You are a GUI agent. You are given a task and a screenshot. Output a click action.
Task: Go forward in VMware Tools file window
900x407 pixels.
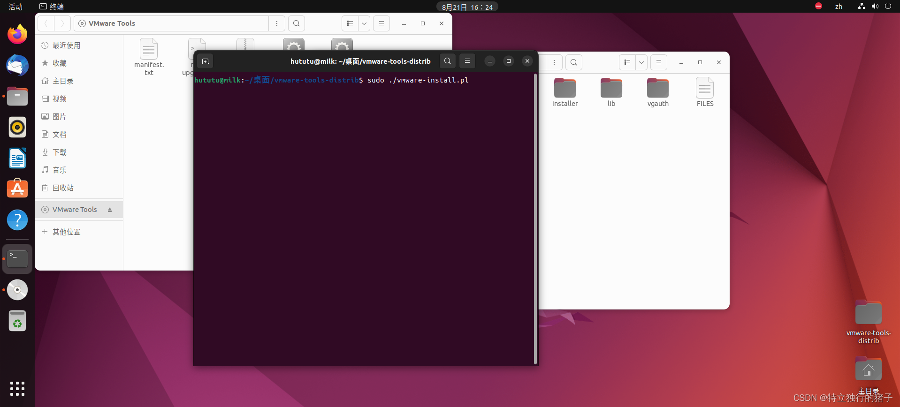pos(62,23)
